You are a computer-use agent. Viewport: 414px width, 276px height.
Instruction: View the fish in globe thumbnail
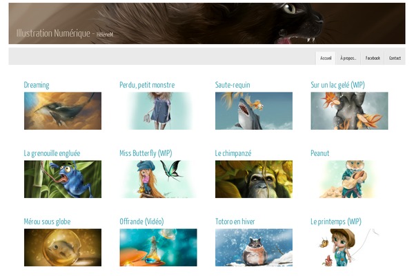pyautogui.click(x=63, y=248)
